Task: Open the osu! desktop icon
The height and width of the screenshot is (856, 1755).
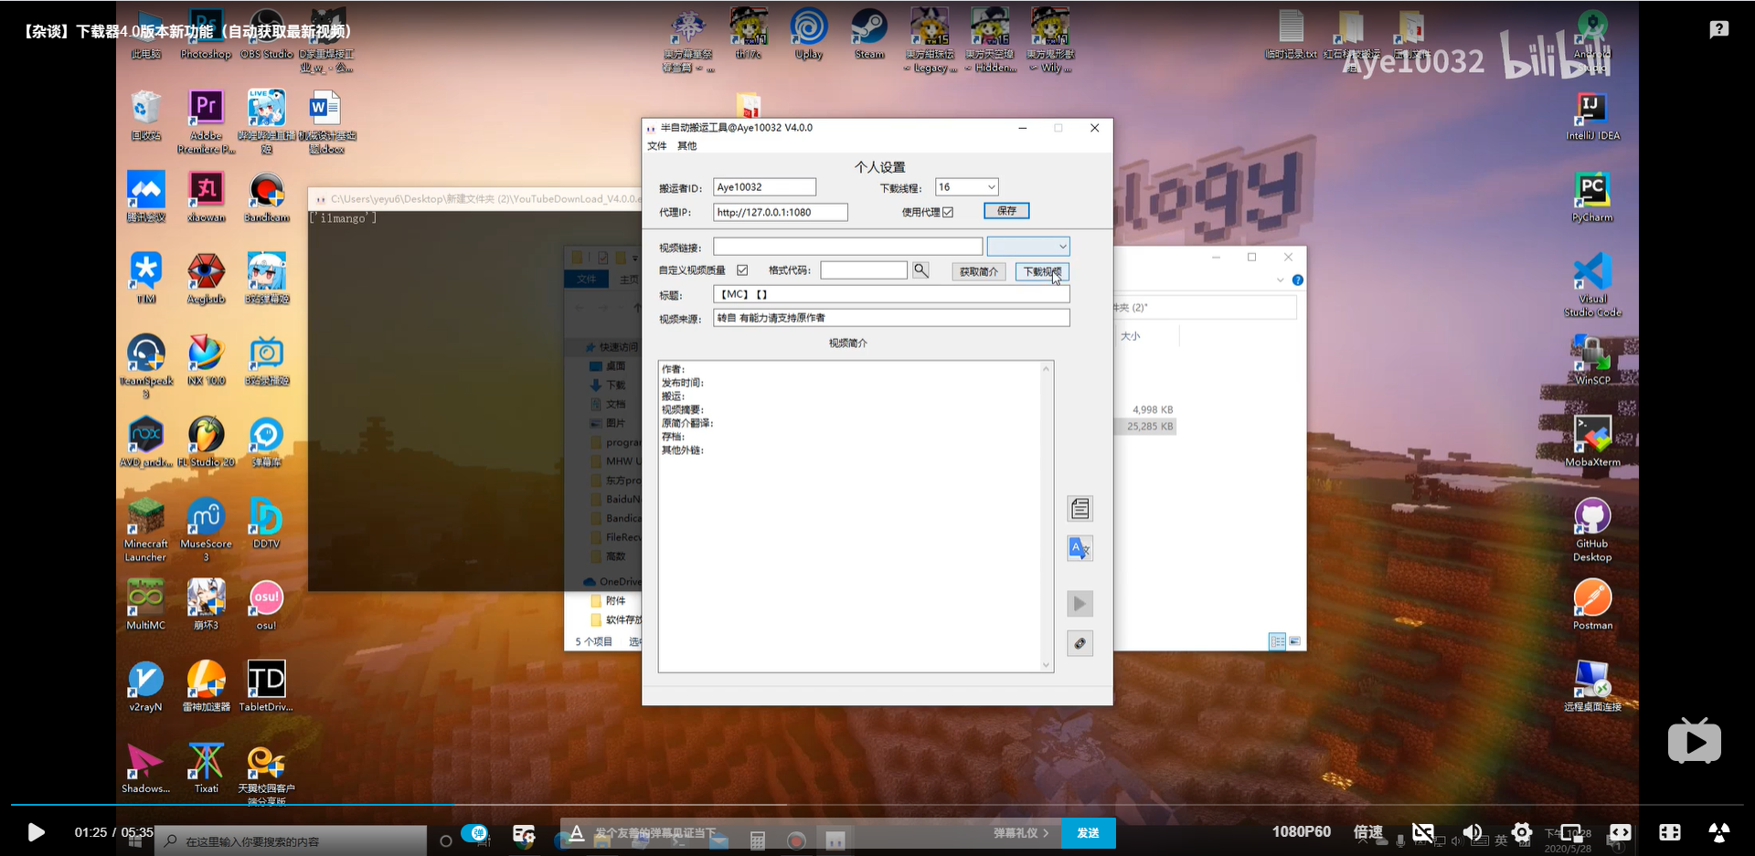Action: (266, 605)
